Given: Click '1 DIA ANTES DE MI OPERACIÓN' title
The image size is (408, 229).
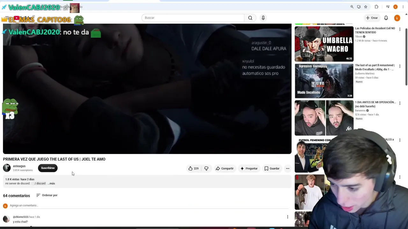Looking at the screenshot, I should [375, 104].
